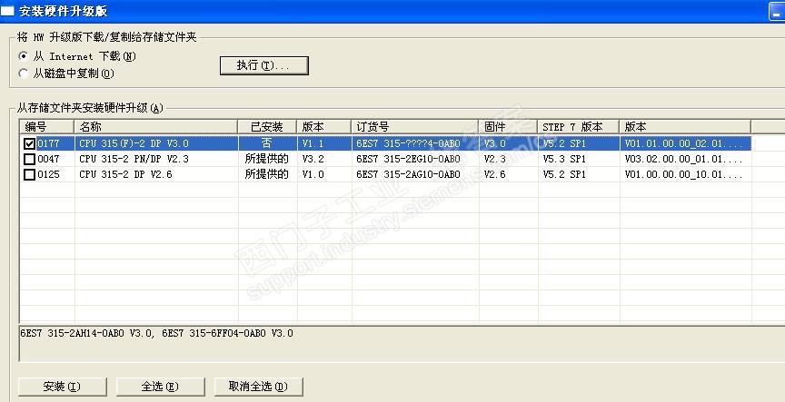Click version cell V3.2

point(313,159)
